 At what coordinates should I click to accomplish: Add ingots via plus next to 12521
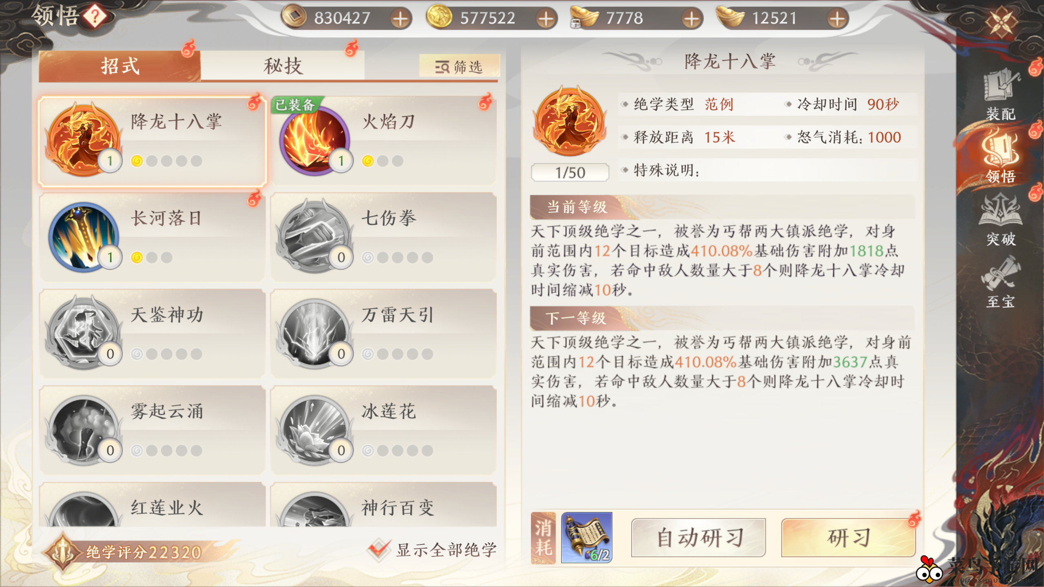click(x=838, y=18)
